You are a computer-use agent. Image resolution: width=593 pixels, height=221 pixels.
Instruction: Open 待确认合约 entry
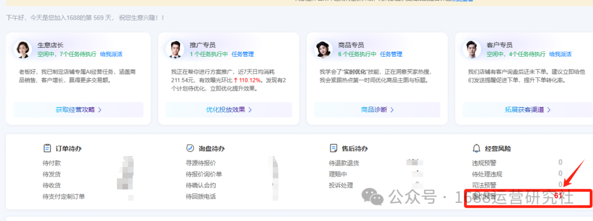point(201,185)
